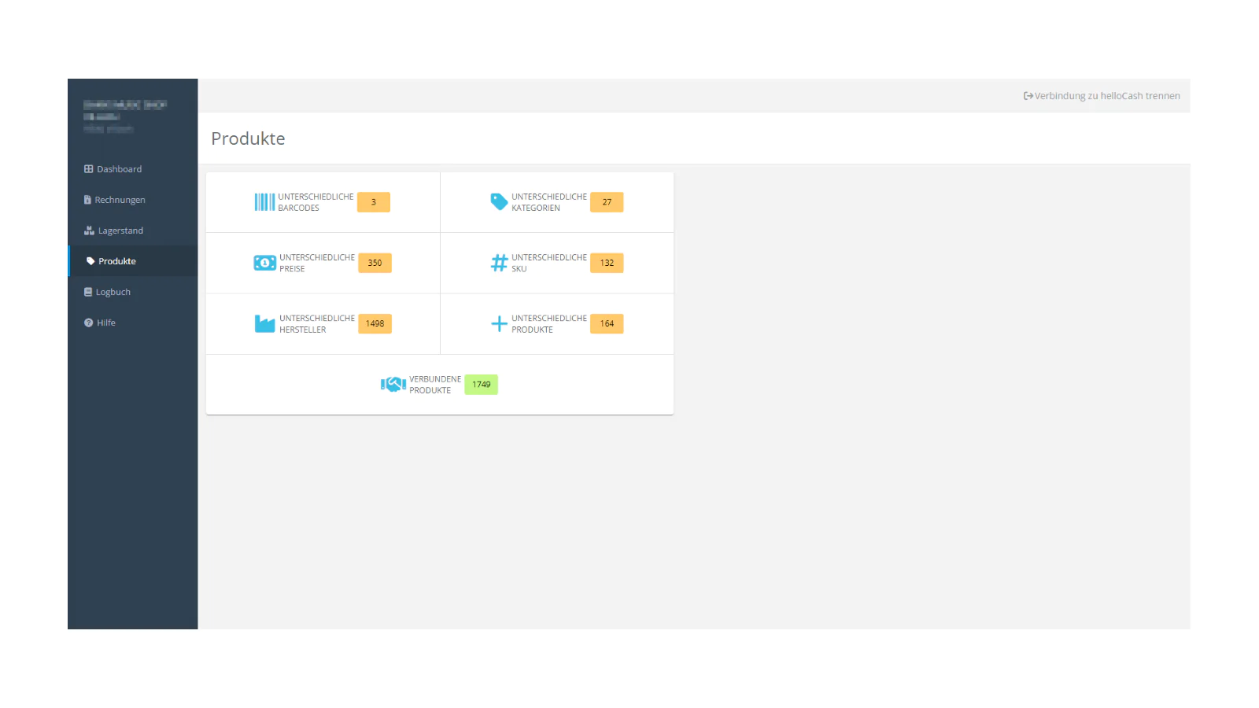Click the money bill icon for Preise
1259x708 pixels.
point(264,263)
